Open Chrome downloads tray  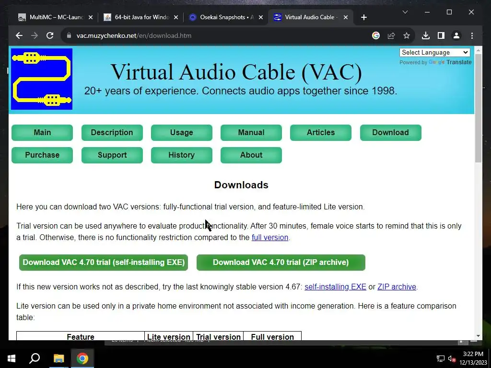point(426,35)
